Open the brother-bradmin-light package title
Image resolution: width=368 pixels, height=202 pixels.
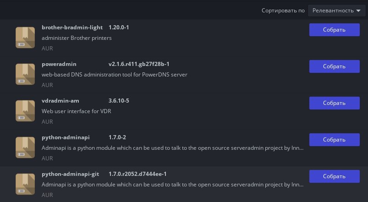click(x=72, y=27)
